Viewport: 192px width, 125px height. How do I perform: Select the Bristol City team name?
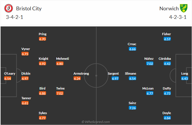[29, 8]
